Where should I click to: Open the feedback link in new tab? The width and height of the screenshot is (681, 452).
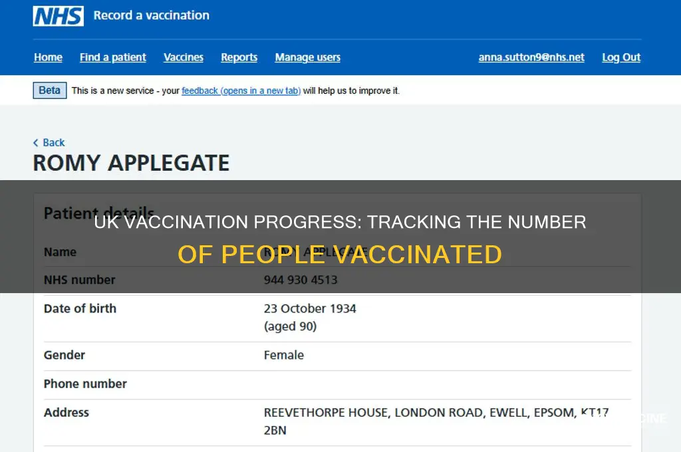coord(241,91)
